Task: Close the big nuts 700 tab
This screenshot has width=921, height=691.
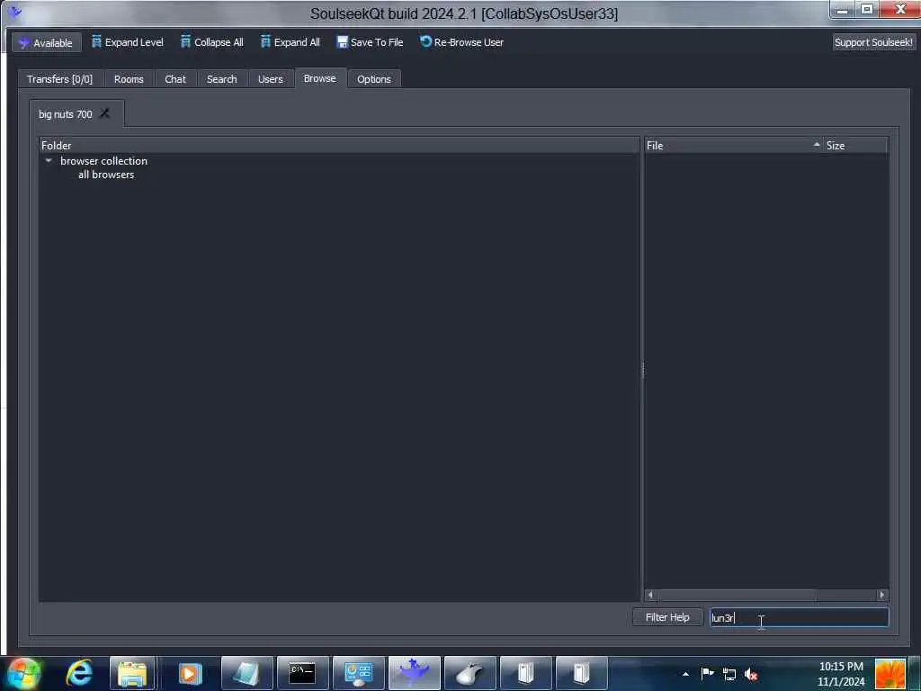Action: [x=104, y=113]
